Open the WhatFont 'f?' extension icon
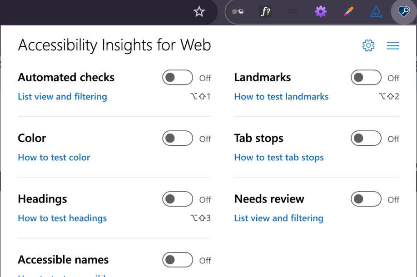Screen dimensions: 417x277 coord(265,11)
